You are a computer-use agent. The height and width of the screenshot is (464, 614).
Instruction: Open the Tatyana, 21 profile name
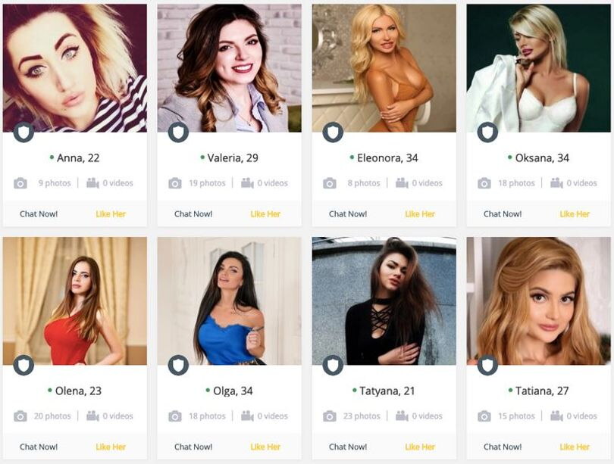(387, 391)
